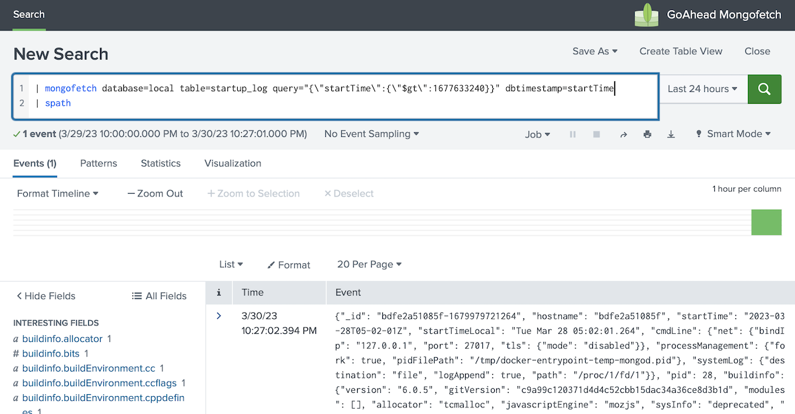Screen dimensions: 795x414
Task: Click the info column header icon
Action: 219,292
